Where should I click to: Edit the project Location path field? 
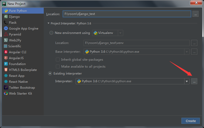pyautogui.click(x=127, y=14)
